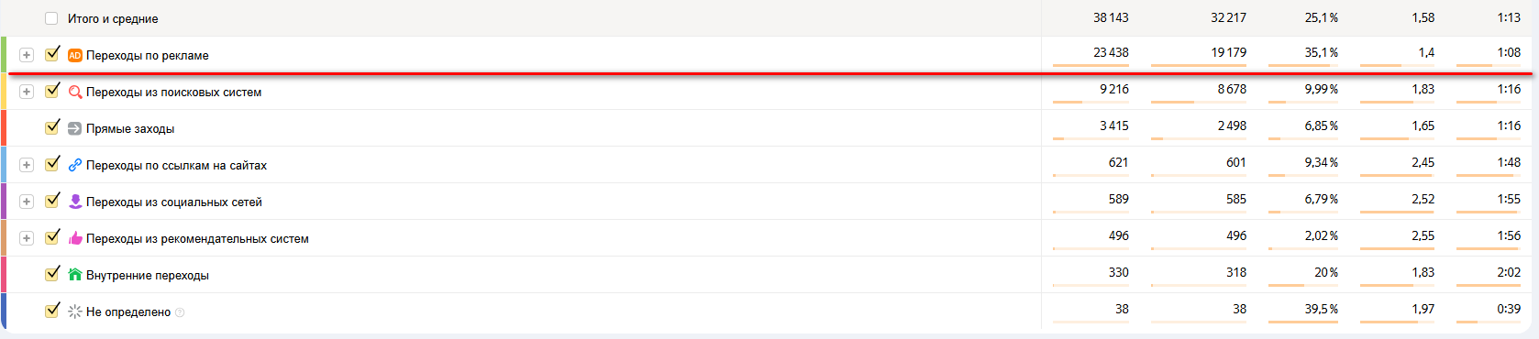Click the visits value 23 438
The image size is (1539, 339).
[x=1111, y=52]
